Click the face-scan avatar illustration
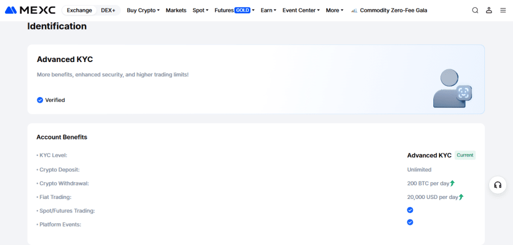 (452, 88)
